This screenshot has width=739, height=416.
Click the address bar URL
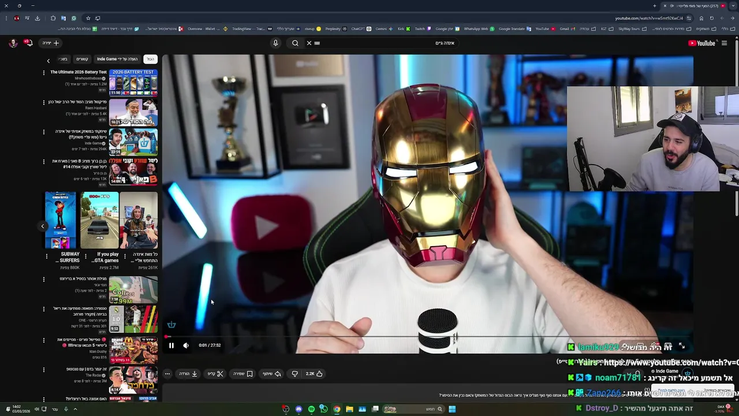pos(649,18)
